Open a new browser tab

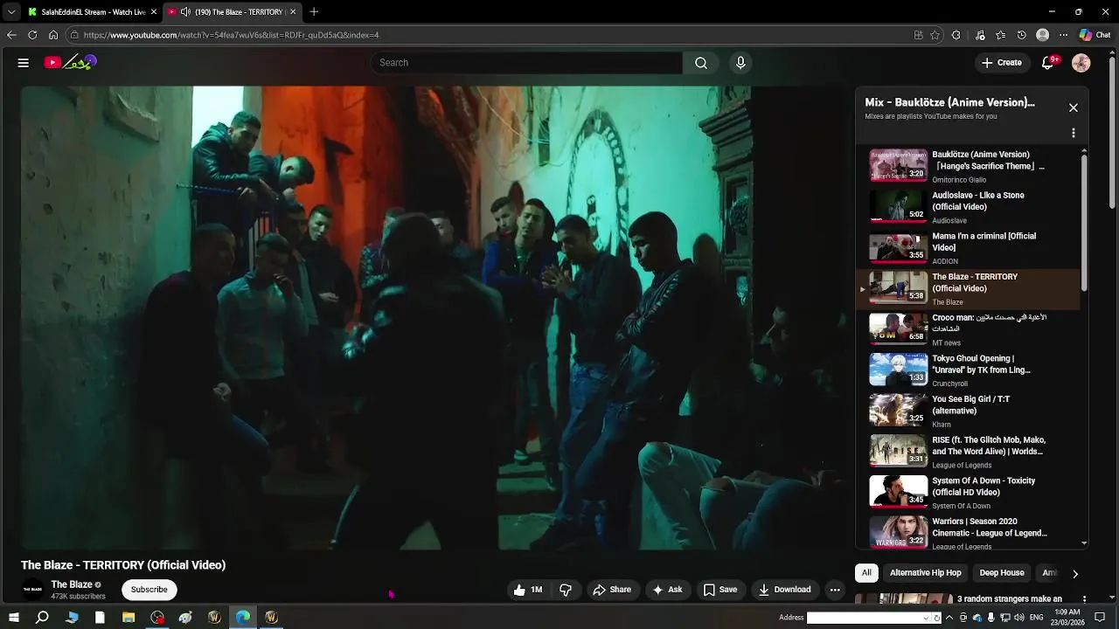click(x=314, y=12)
